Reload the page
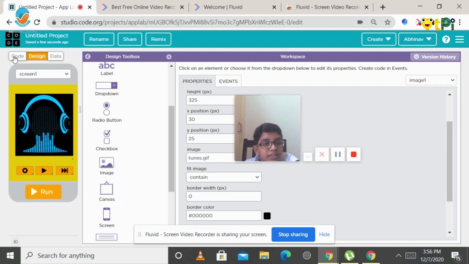469x264 pixels. click(37, 22)
